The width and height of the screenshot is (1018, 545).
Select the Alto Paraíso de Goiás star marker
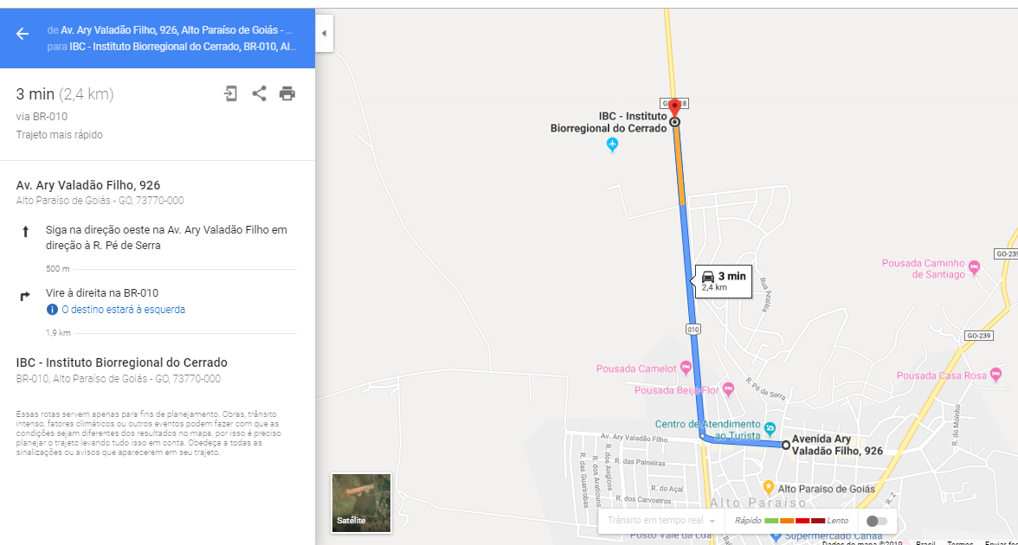(x=768, y=486)
